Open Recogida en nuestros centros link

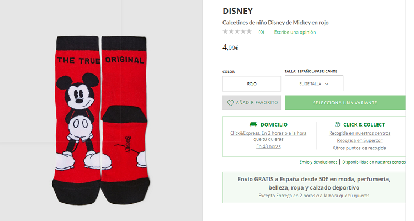tap(359, 133)
